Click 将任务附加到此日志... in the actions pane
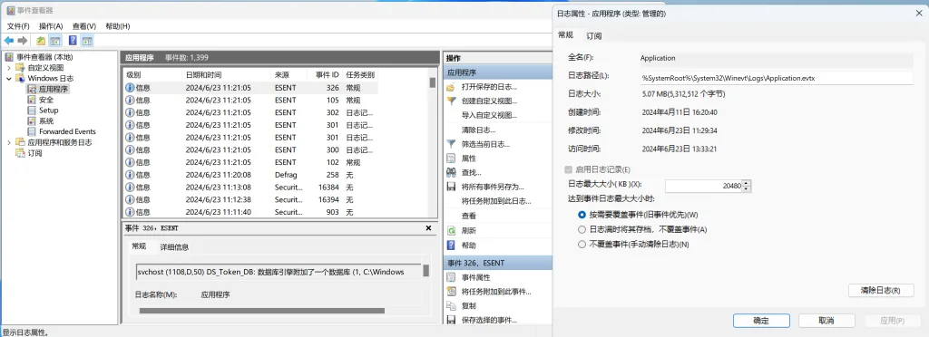Image resolution: width=929 pixels, height=337 pixels. (x=496, y=201)
